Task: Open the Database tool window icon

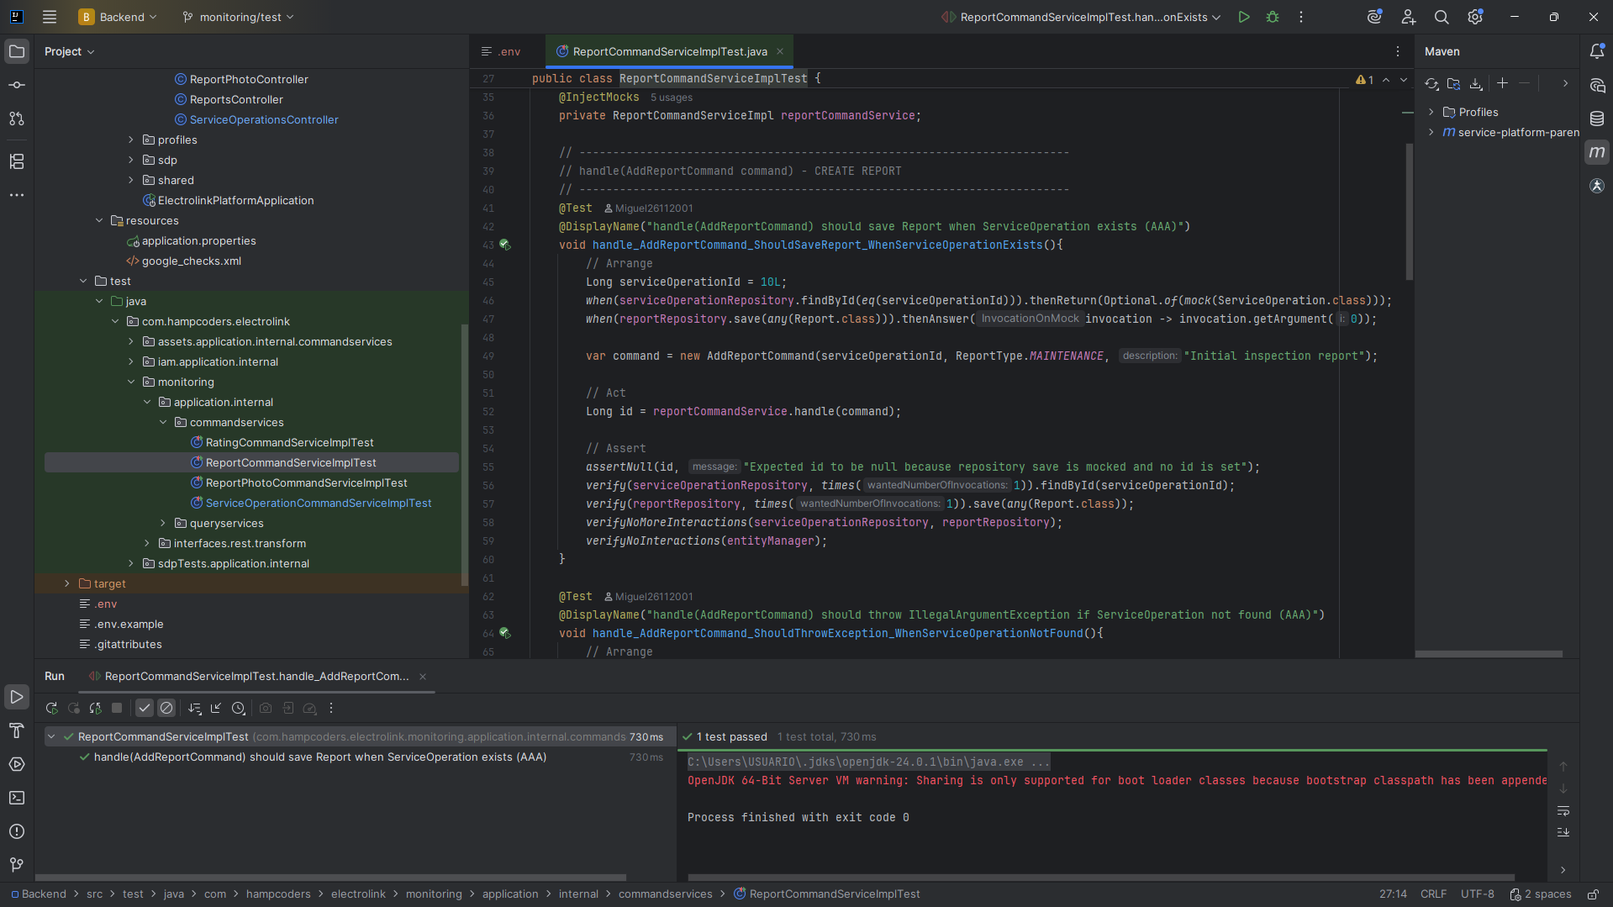Action: pyautogui.click(x=1596, y=119)
